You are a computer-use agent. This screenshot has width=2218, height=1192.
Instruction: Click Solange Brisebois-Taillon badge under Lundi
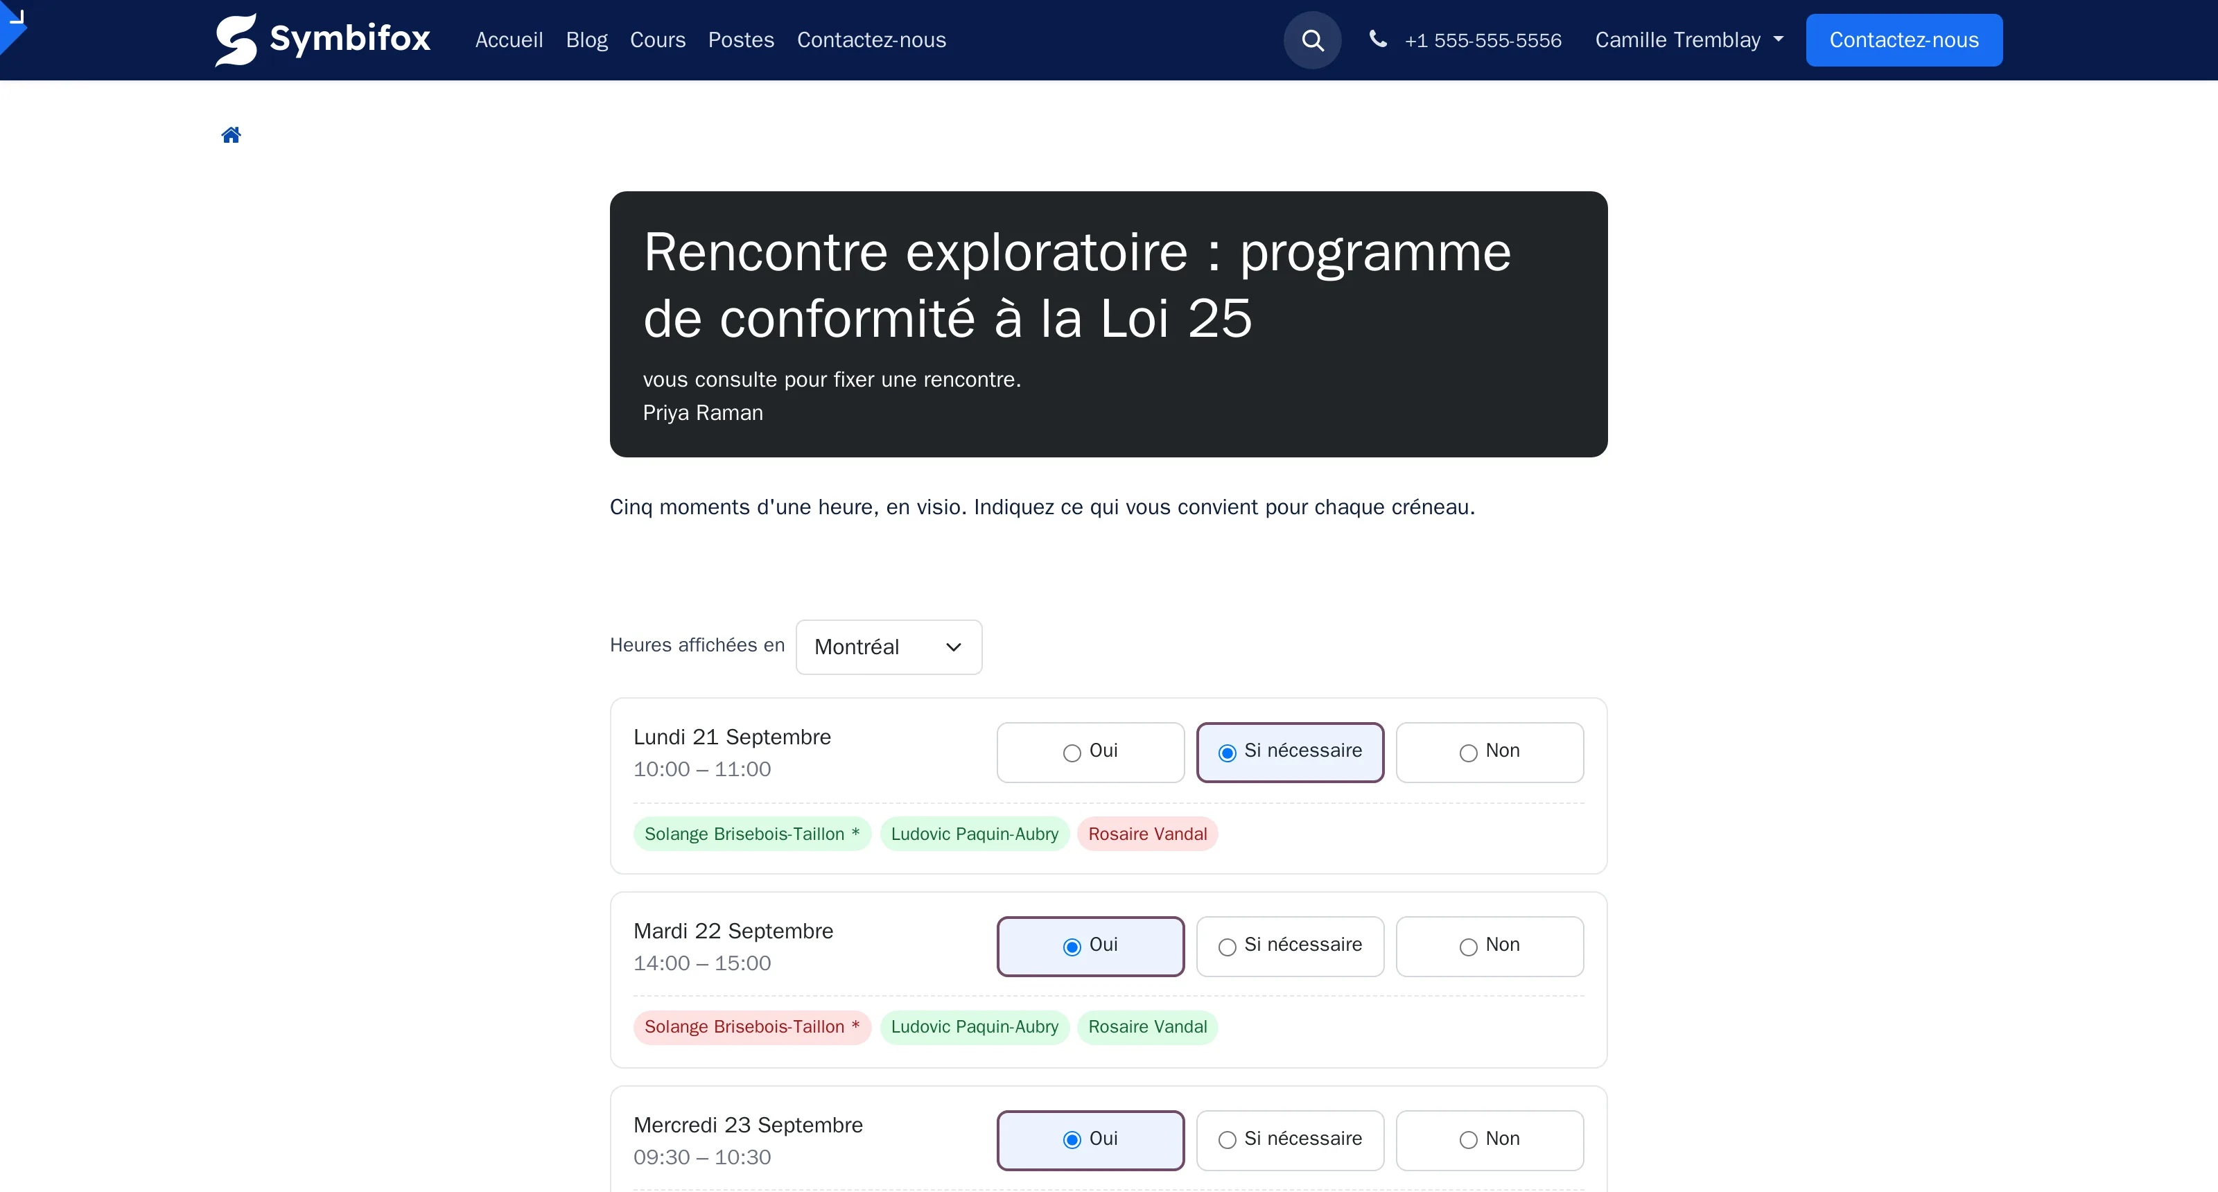[x=751, y=834]
